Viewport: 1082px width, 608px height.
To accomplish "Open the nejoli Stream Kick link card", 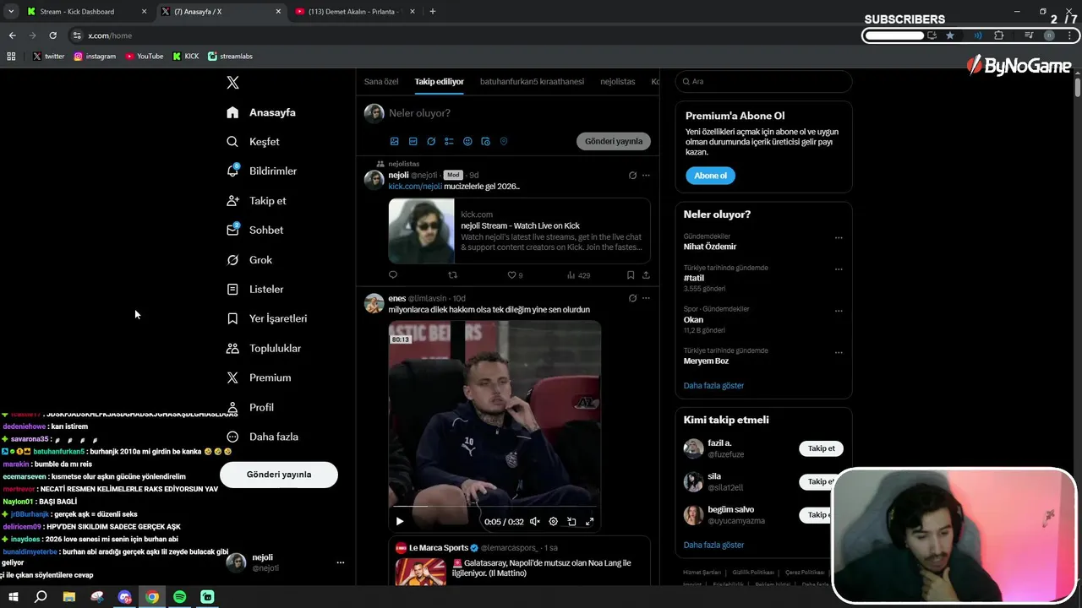I will (519, 231).
